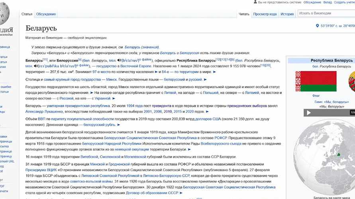Screen dimensions: 355x199
Task: Select the «Читать» tab
Action: point(244,14)
